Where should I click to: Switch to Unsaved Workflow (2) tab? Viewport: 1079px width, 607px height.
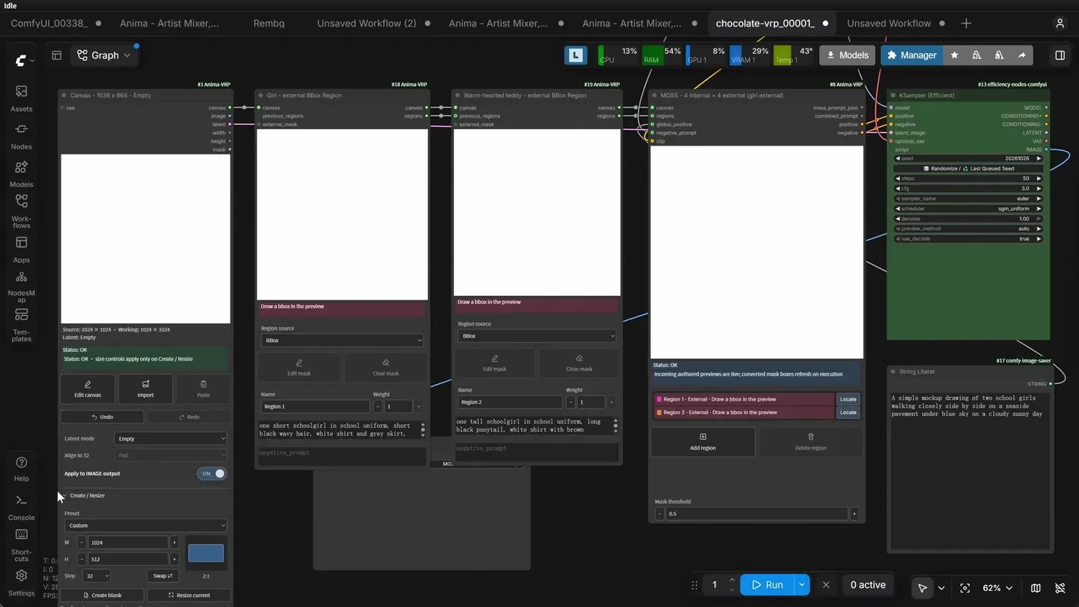coord(366,24)
